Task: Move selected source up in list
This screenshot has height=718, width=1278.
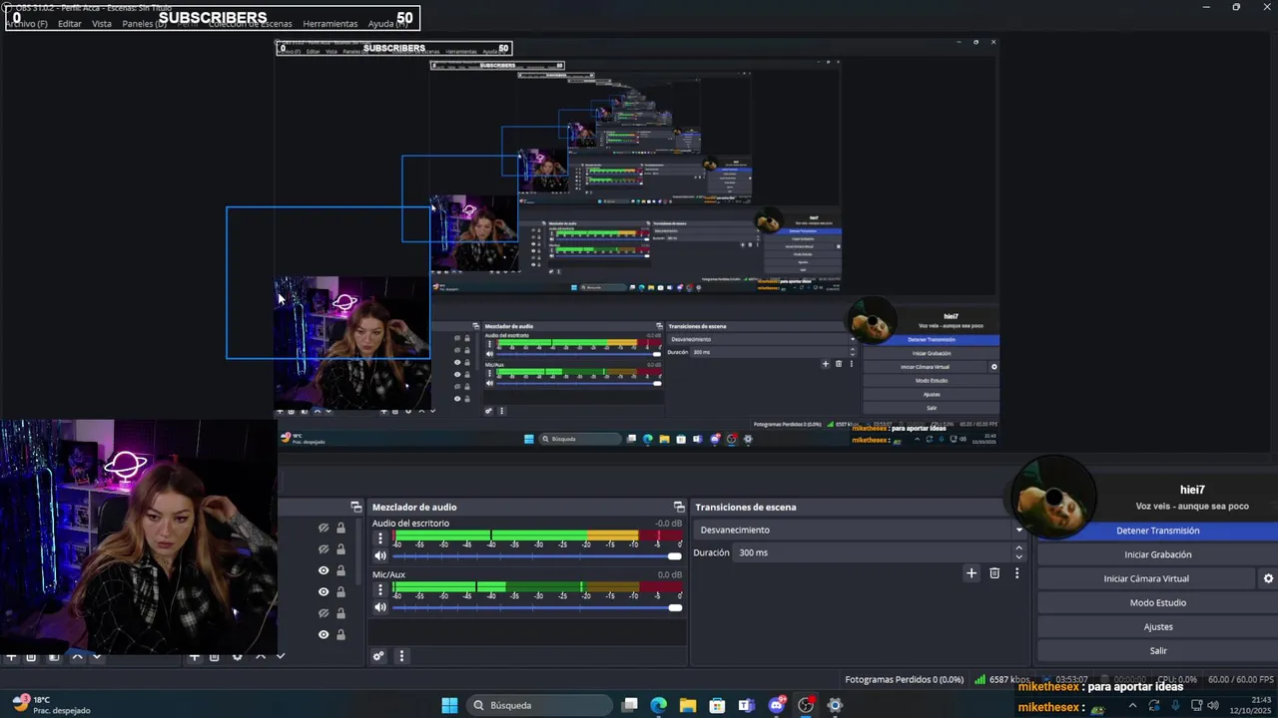Action: pos(261,657)
